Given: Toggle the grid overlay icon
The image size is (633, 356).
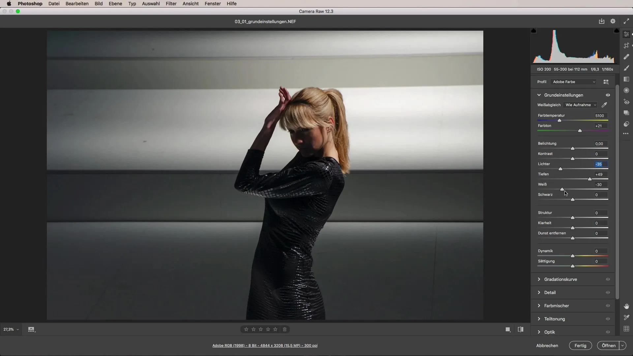Looking at the screenshot, I should tap(626, 329).
